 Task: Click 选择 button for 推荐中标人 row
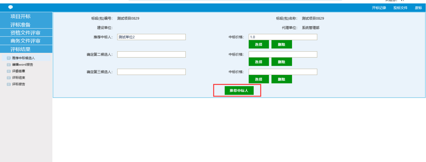(259, 44)
